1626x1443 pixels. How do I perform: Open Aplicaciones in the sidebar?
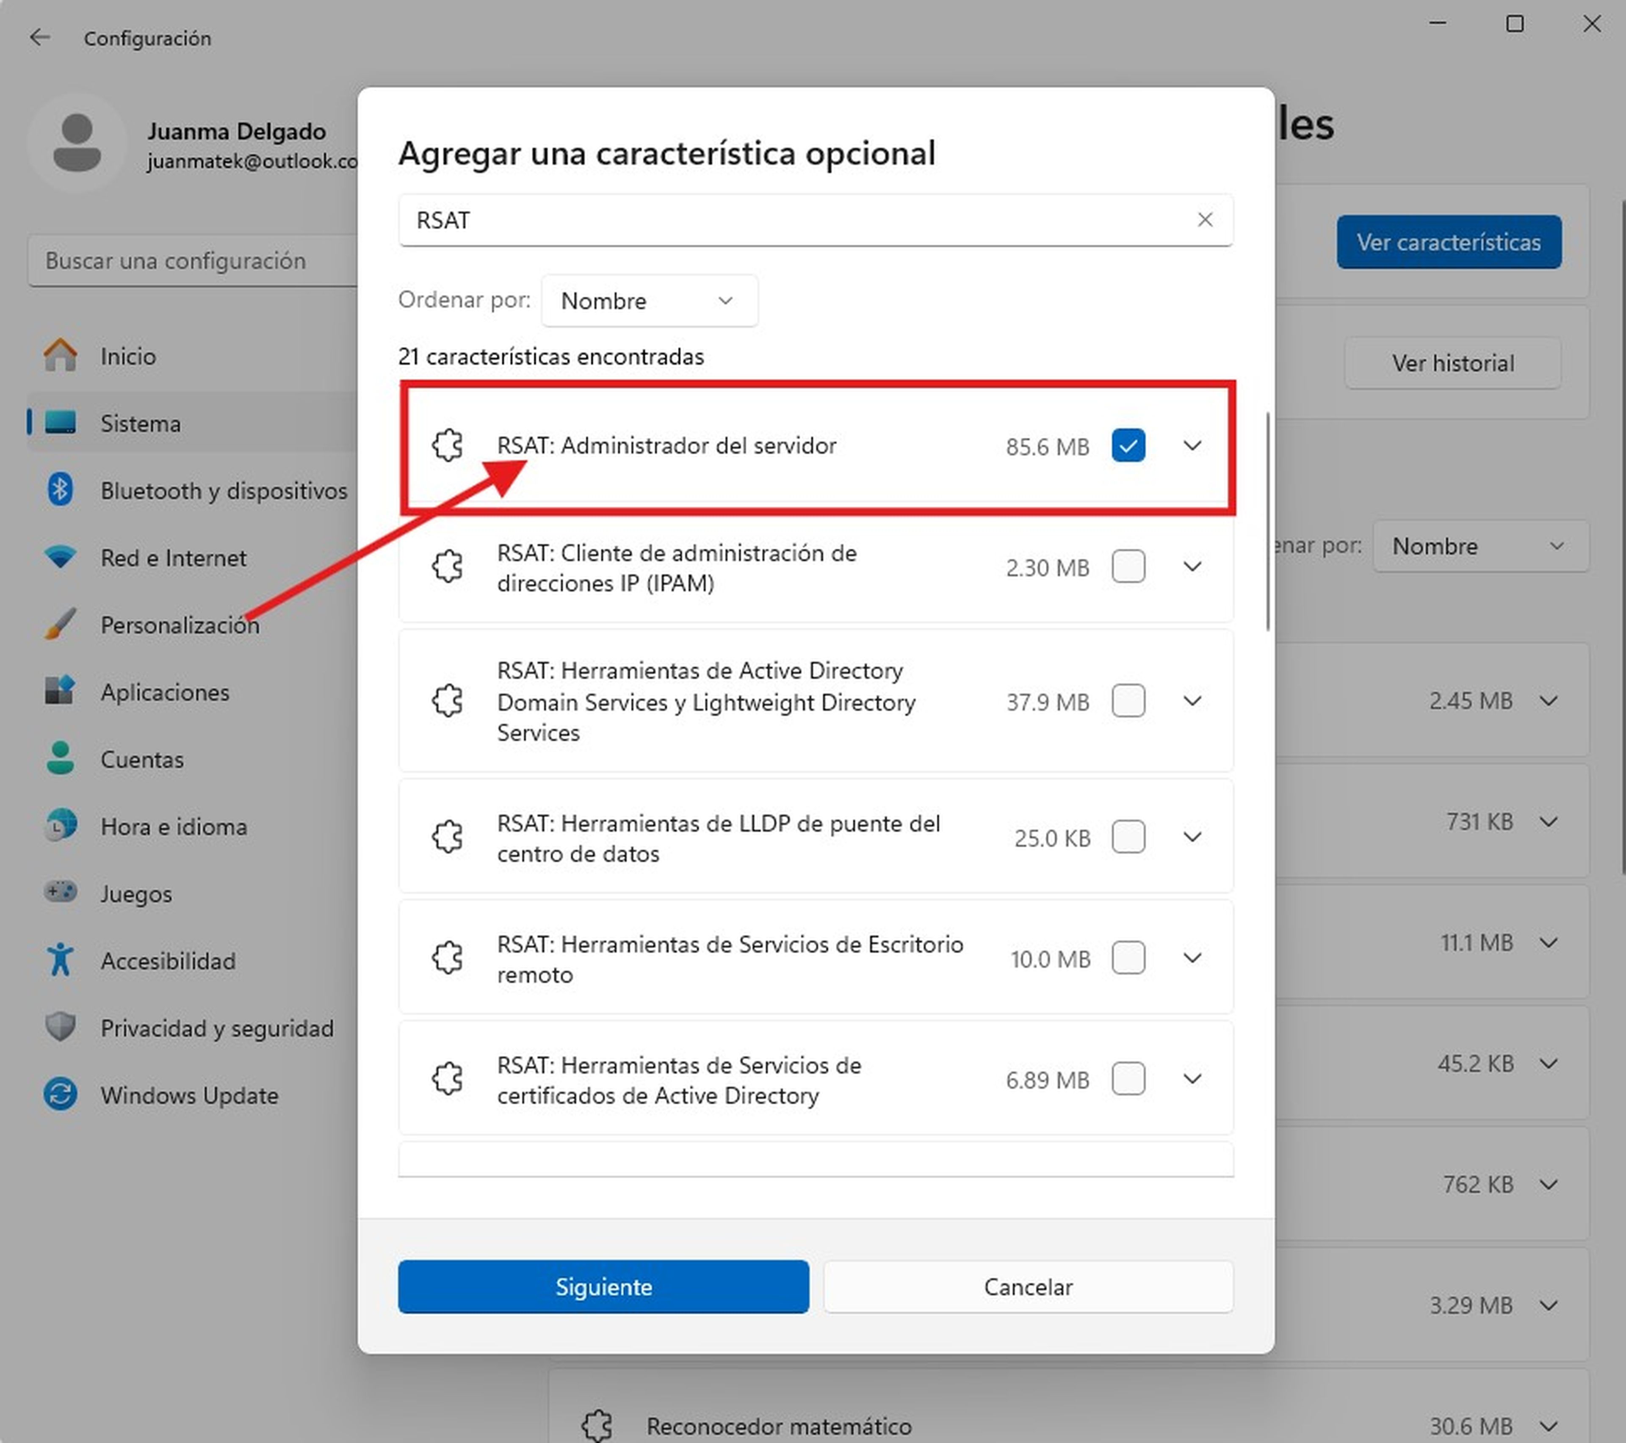(193, 691)
